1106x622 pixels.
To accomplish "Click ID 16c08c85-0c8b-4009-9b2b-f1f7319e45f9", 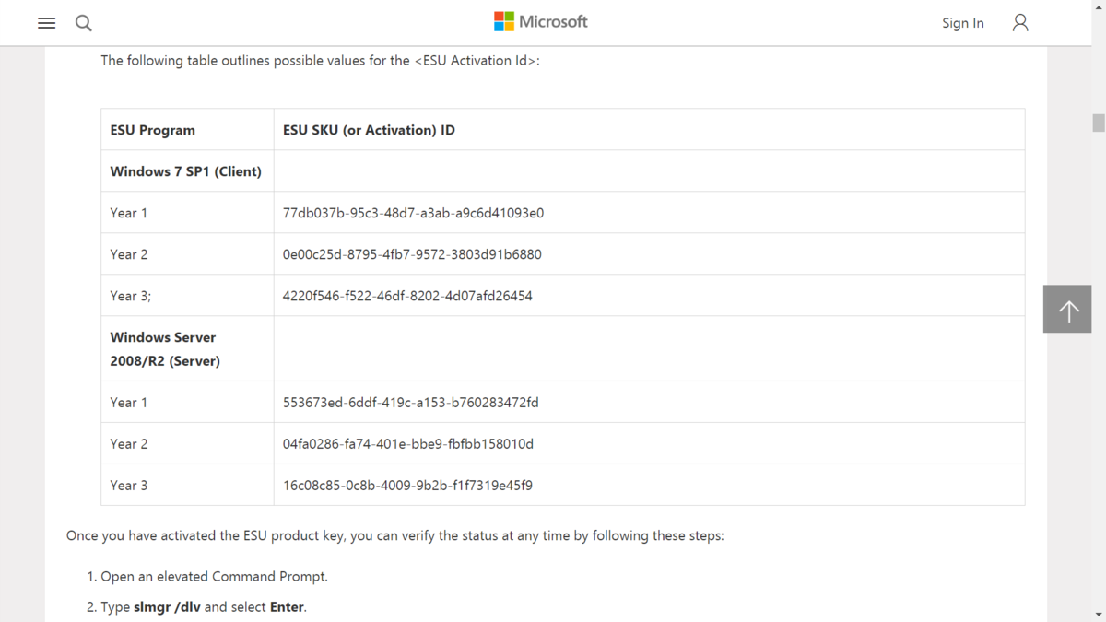I will tap(407, 486).
